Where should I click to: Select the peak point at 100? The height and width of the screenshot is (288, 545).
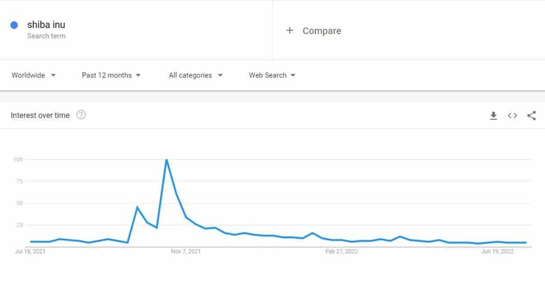(x=167, y=160)
